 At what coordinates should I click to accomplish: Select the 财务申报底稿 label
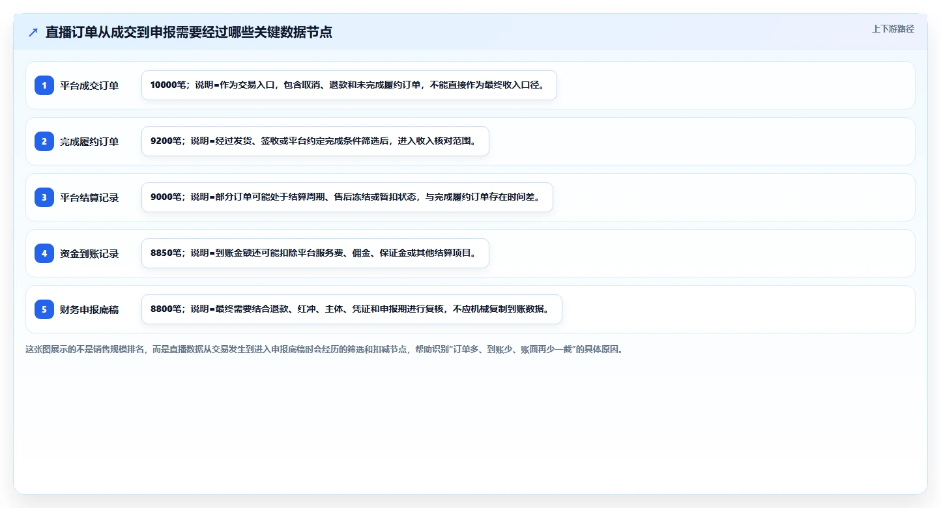tap(89, 309)
